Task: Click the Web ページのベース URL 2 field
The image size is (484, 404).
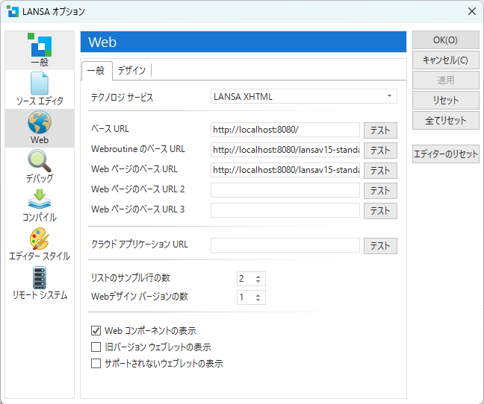Action: (285, 190)
